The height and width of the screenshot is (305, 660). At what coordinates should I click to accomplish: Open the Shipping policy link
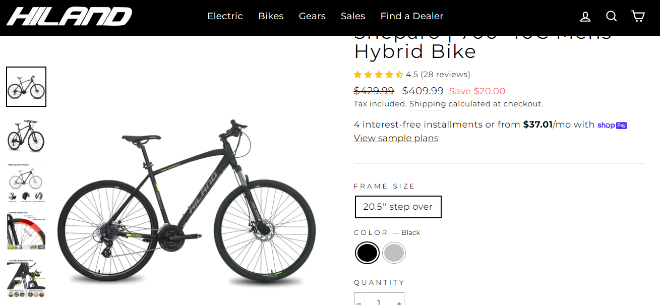coord(428,104)
